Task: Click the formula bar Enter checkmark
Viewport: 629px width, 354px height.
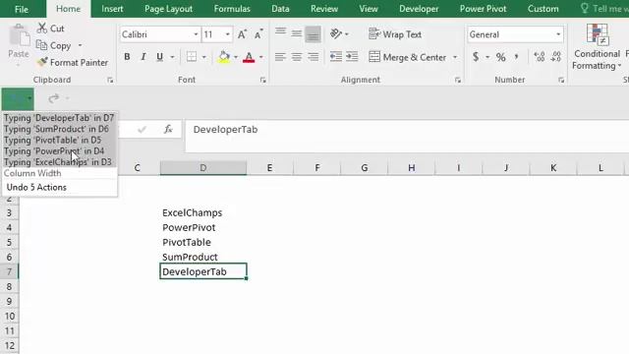Action: [142, 129]
